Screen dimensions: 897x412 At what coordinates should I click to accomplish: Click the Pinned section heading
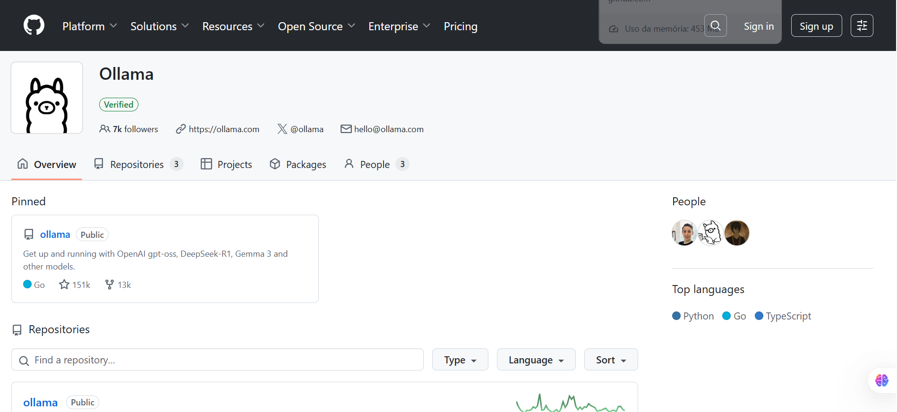tap(28, 202)
